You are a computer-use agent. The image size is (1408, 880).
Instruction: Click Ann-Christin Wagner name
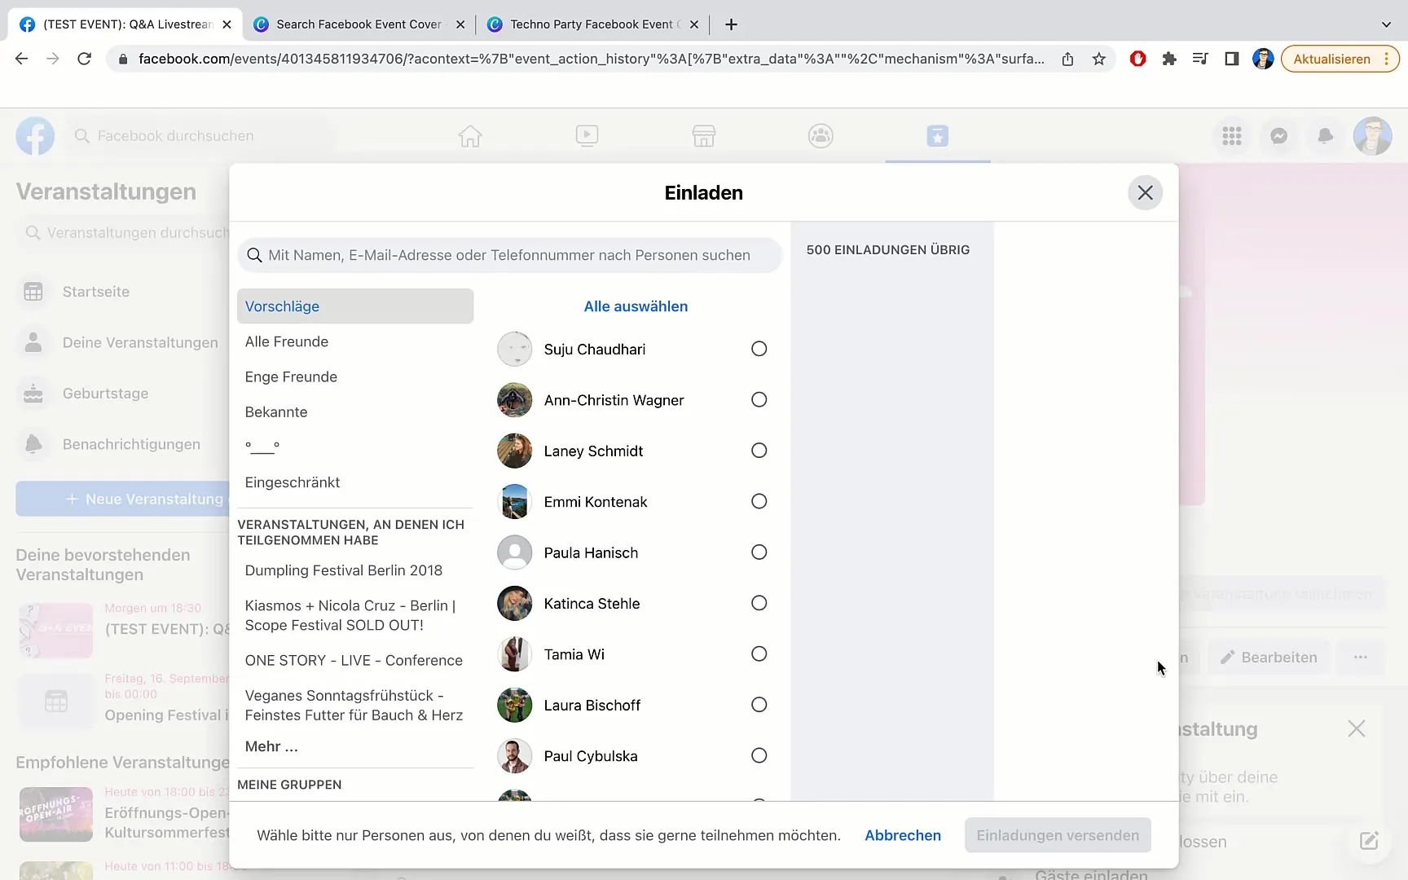click(x=614, y=400)
